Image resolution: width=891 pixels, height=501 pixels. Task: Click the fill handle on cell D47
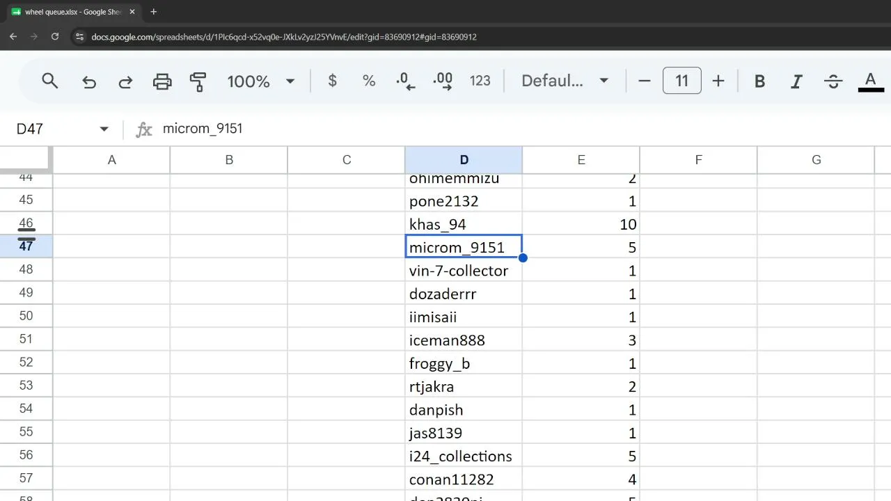tap(523, 258)
